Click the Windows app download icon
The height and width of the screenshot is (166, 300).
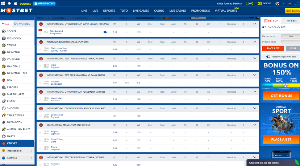coord(3,3)
